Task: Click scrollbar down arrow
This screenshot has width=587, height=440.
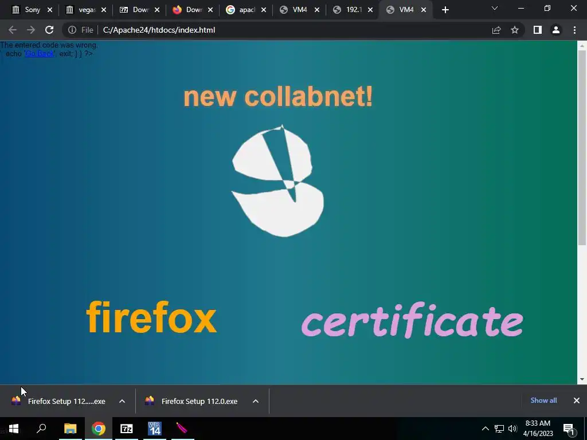Action: click(582, 379)
